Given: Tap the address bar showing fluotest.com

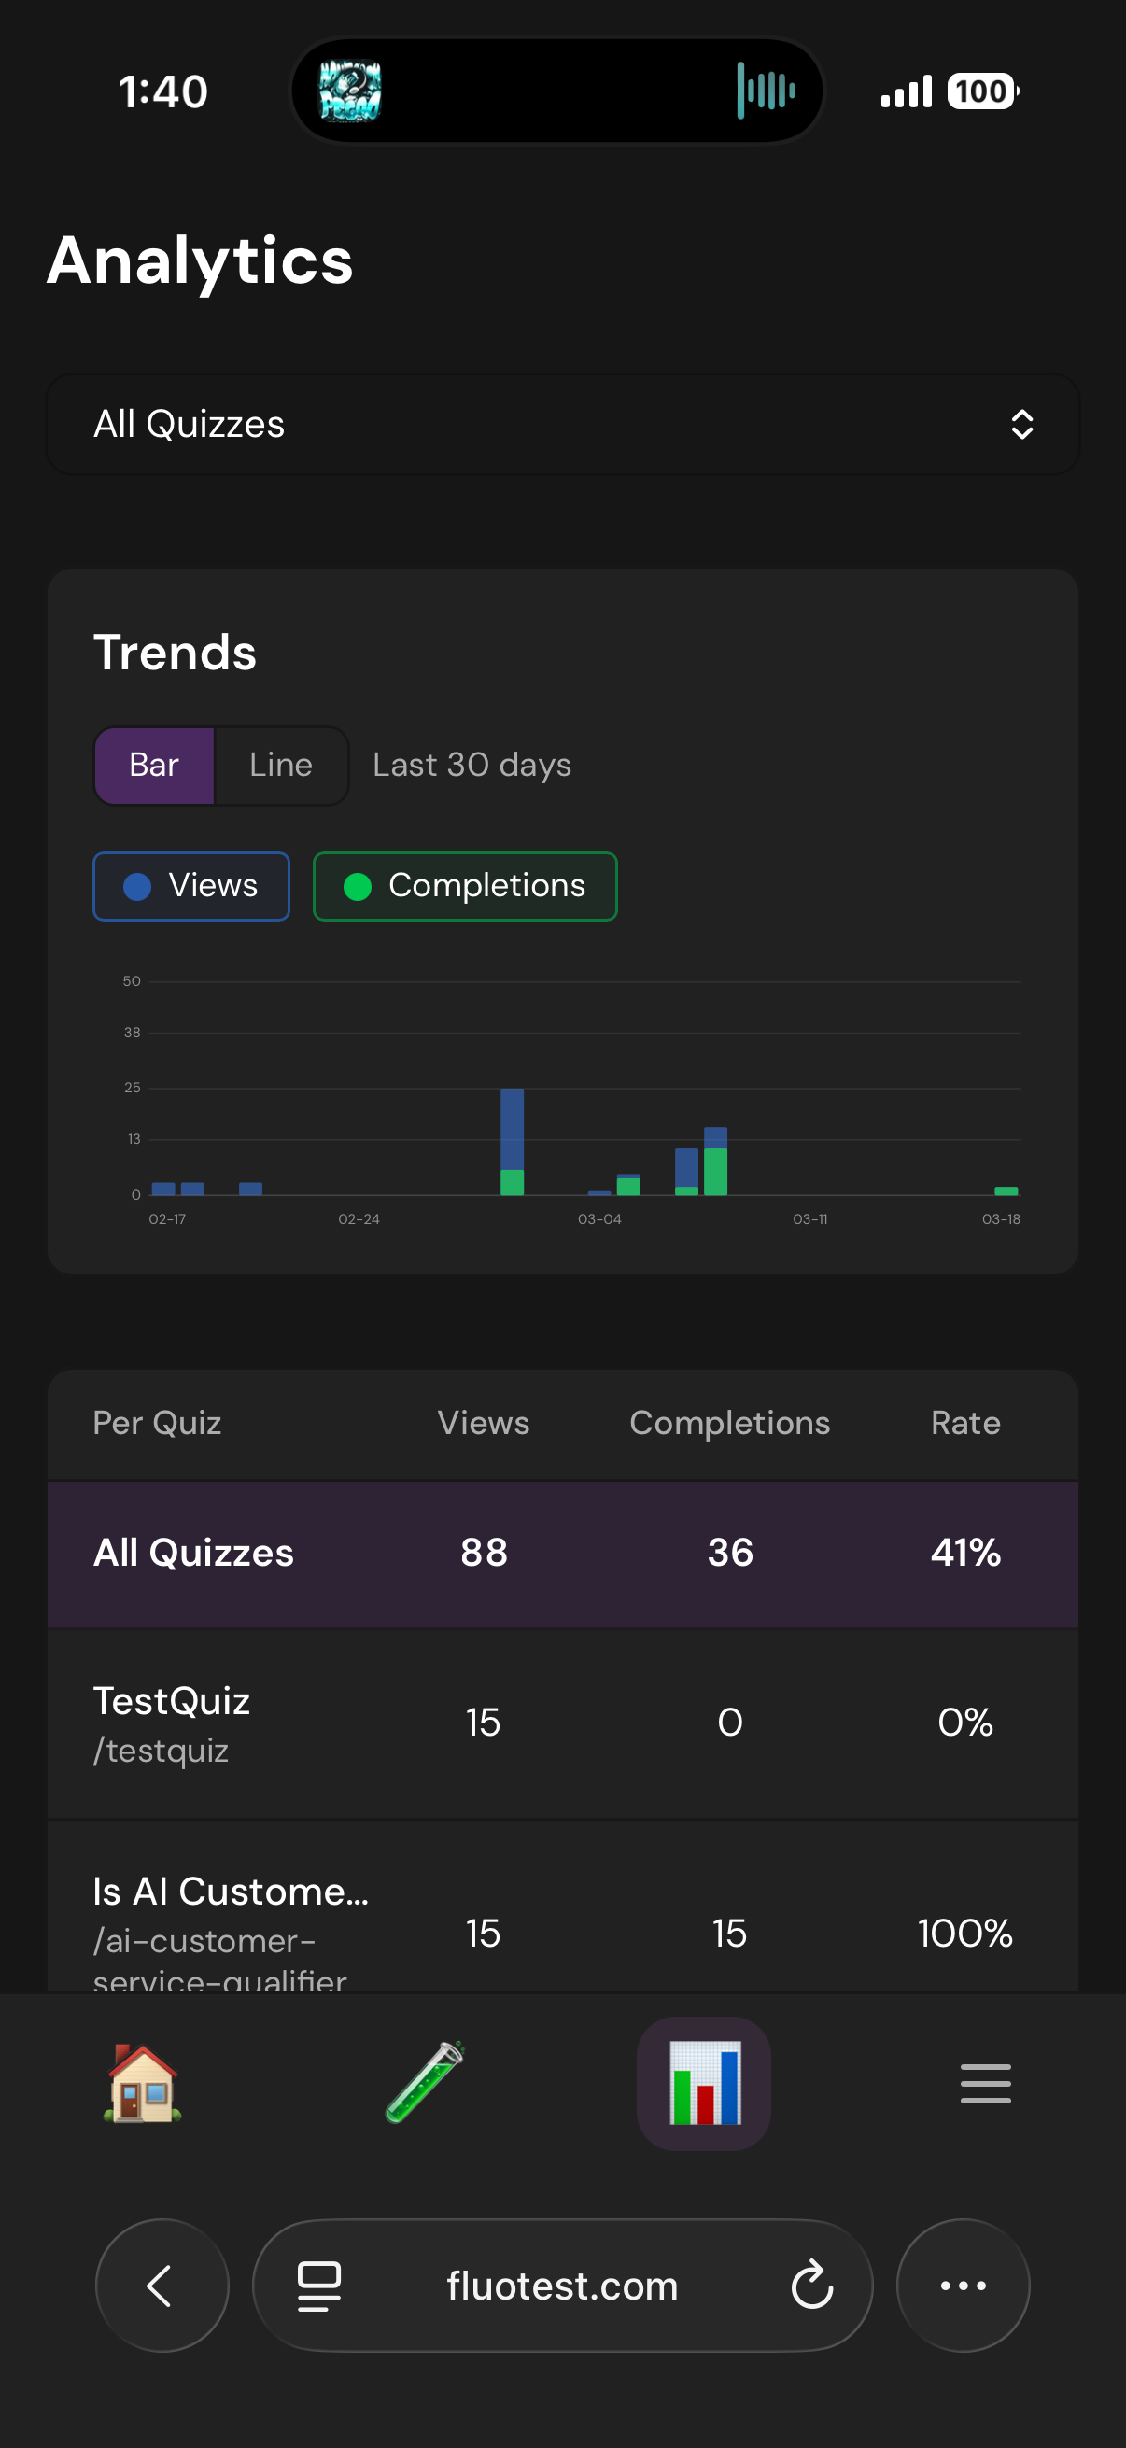Looking at the screenshot, I should pyautogui.click(x=562, y=2286).
